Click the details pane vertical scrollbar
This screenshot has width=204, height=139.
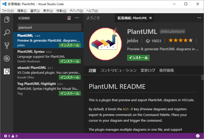pyautogui.click(x=202, y=77)
